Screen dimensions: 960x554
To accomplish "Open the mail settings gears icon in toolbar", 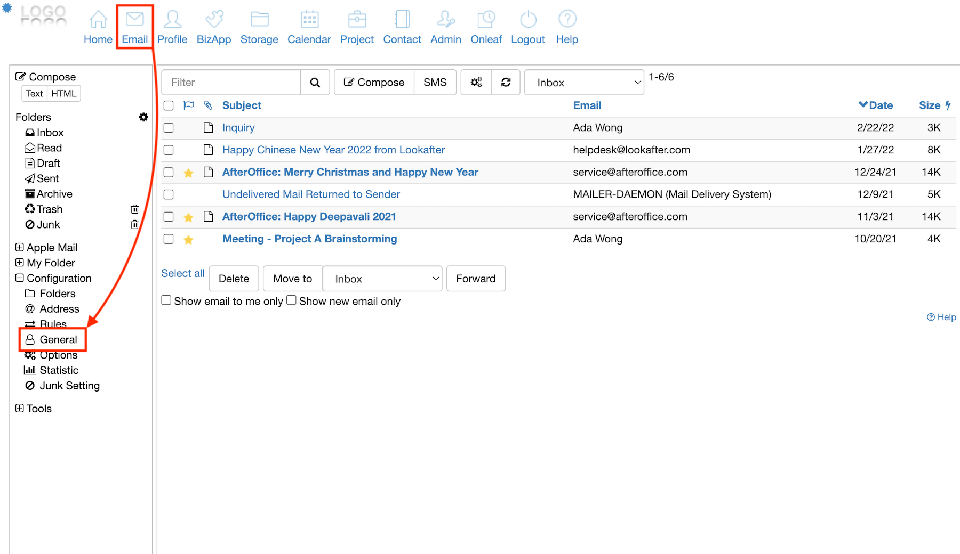I will 476,83.
